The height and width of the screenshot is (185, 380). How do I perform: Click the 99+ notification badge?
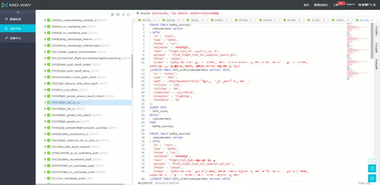click(341, 4)
